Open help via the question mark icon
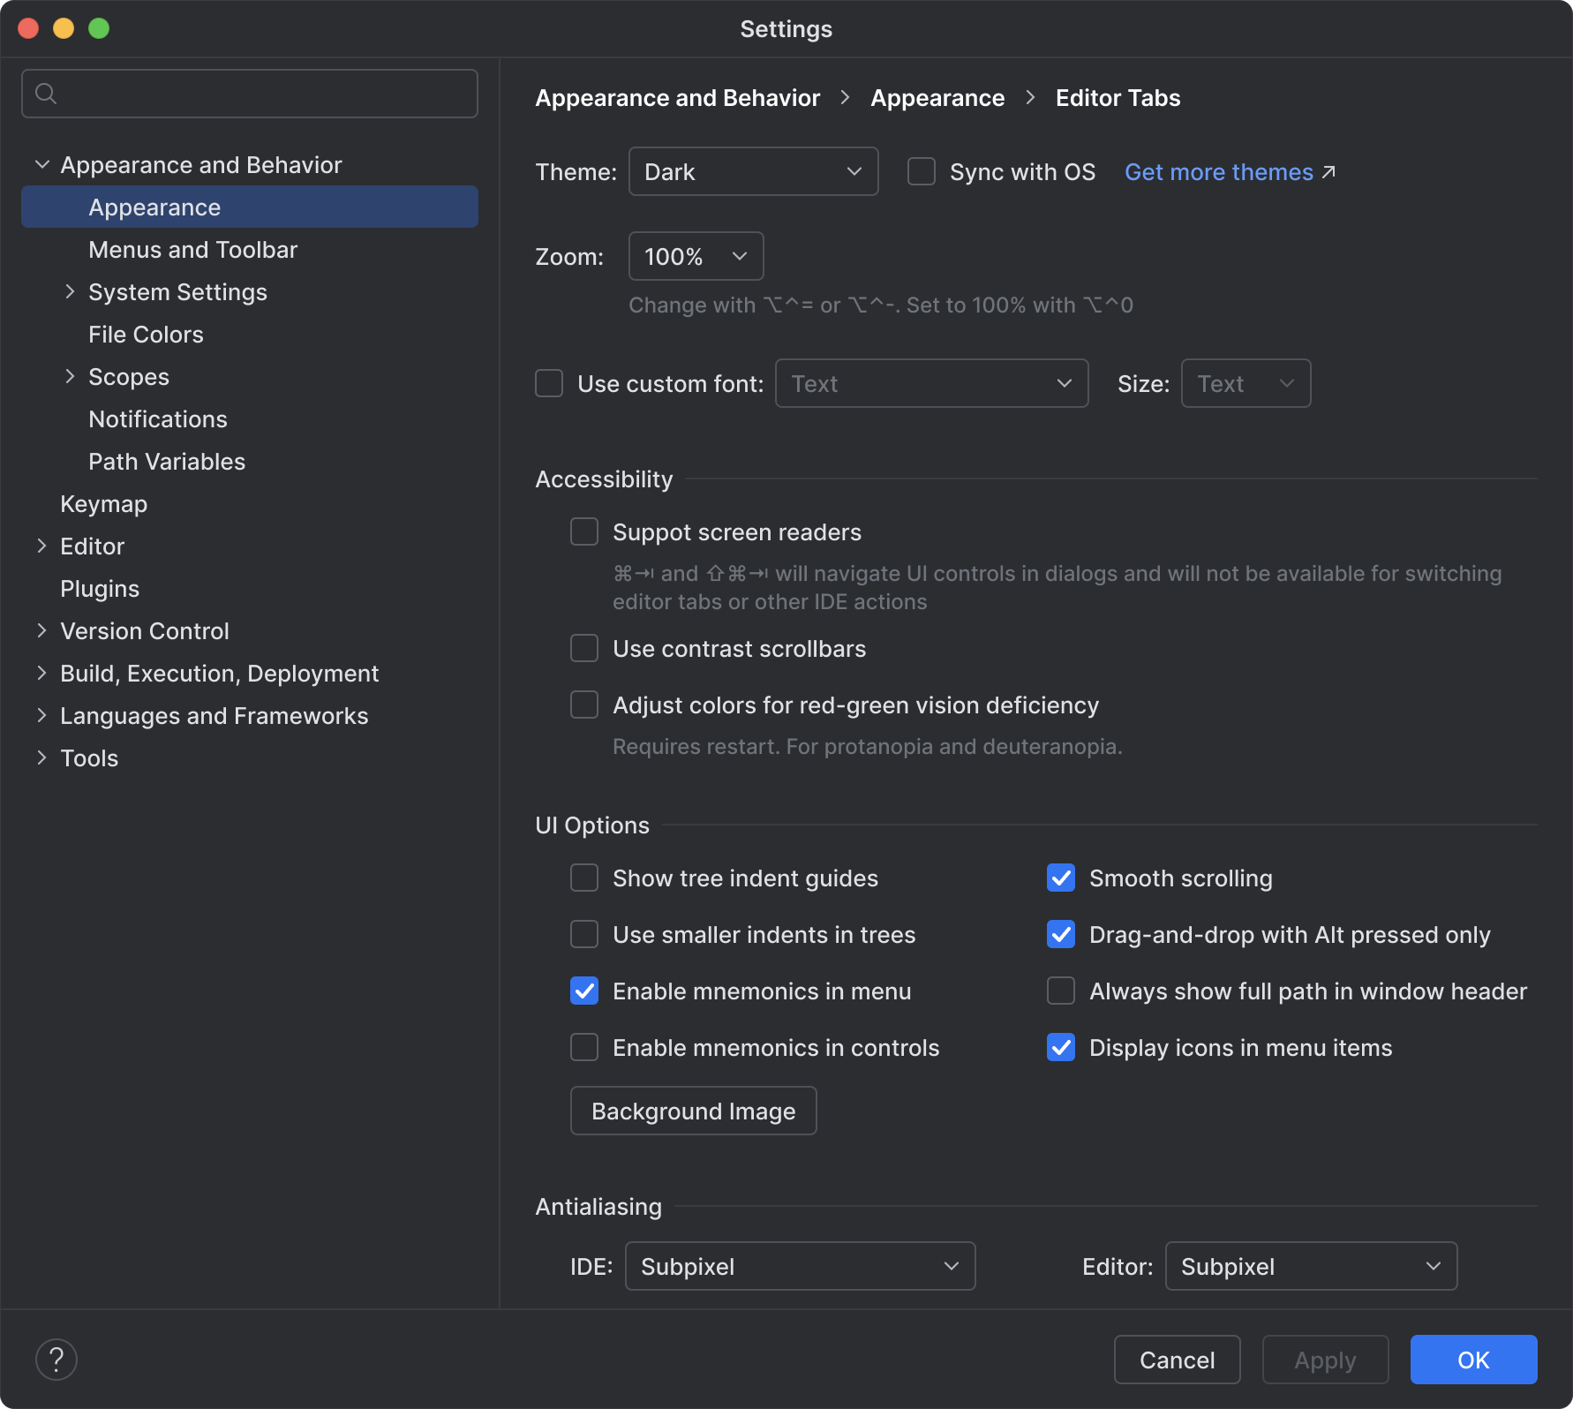This screenshot has height=1409, width=1573. (56, 1358)
